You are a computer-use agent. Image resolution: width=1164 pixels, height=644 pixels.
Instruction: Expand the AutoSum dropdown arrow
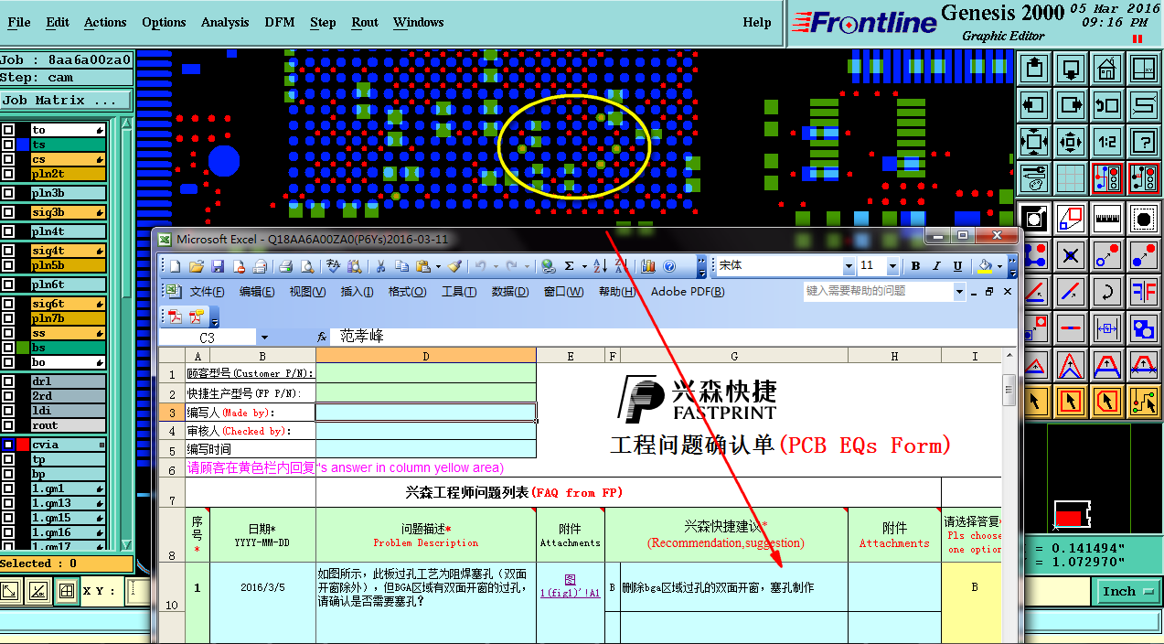(582, 266)
